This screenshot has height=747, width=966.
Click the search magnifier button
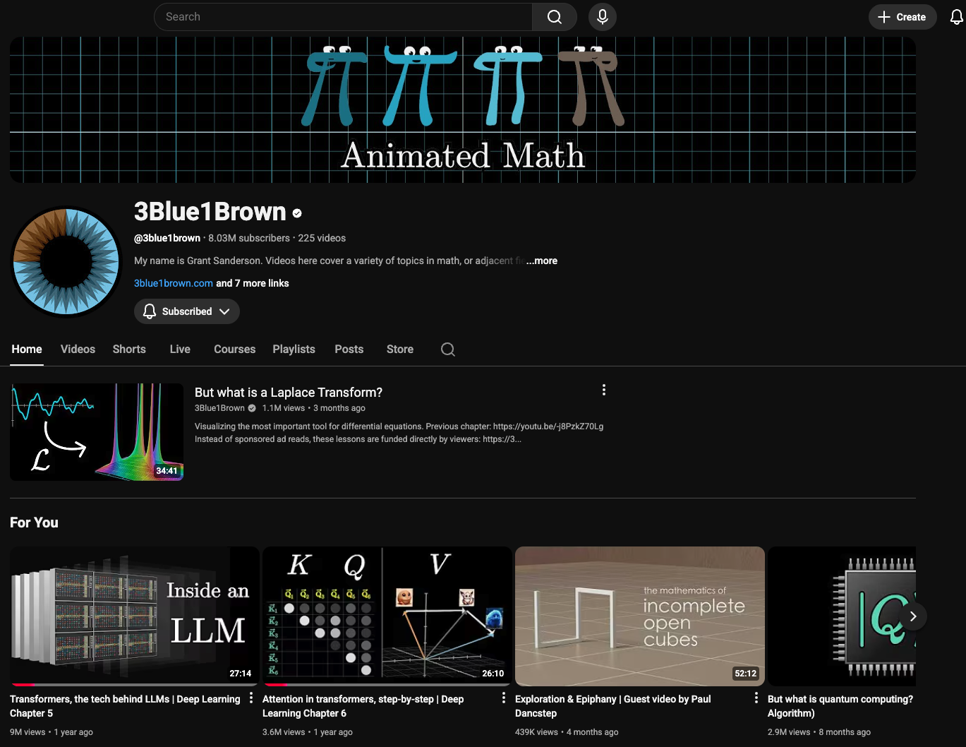tap(555, 17)
